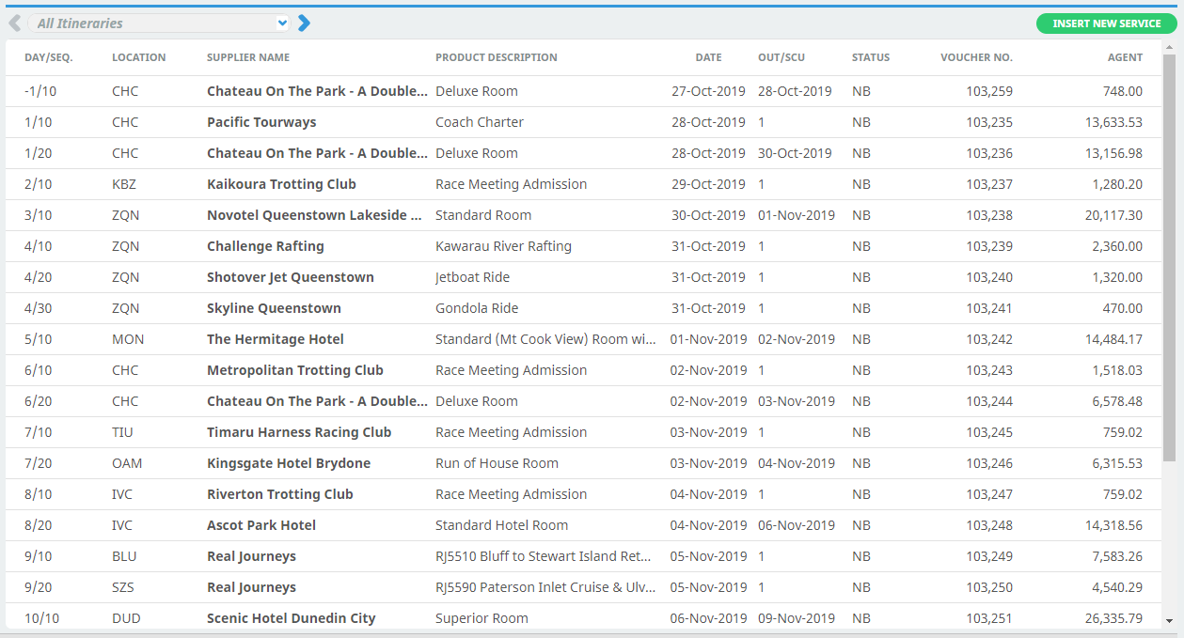The width and height of the screenshot is (1184, 638).
Task: Sort by the Location column header
Action: tap(139, 57)
